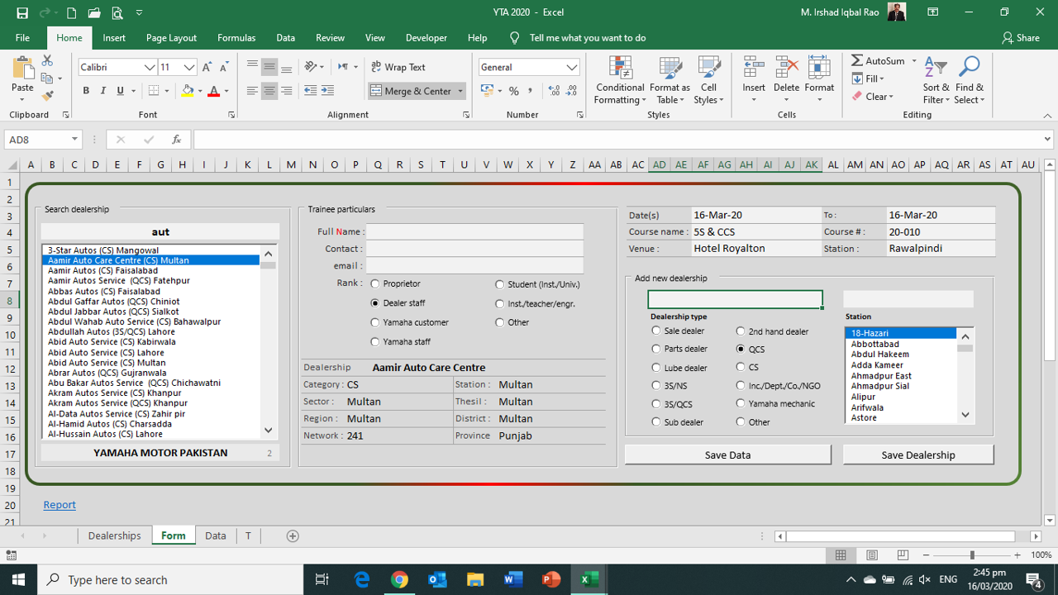Switch to the Dealerships sheet tab

[x=114, y=535]
